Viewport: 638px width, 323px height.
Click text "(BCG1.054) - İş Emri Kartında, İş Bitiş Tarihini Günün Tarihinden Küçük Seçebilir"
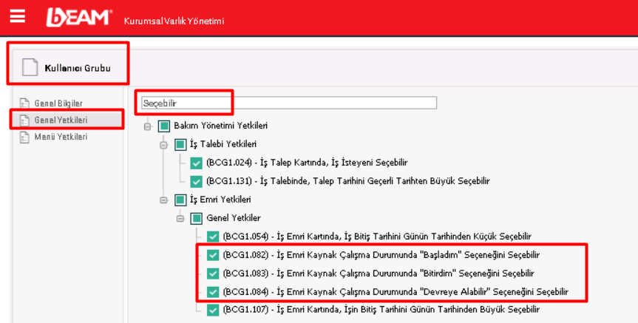pos(377,237)
